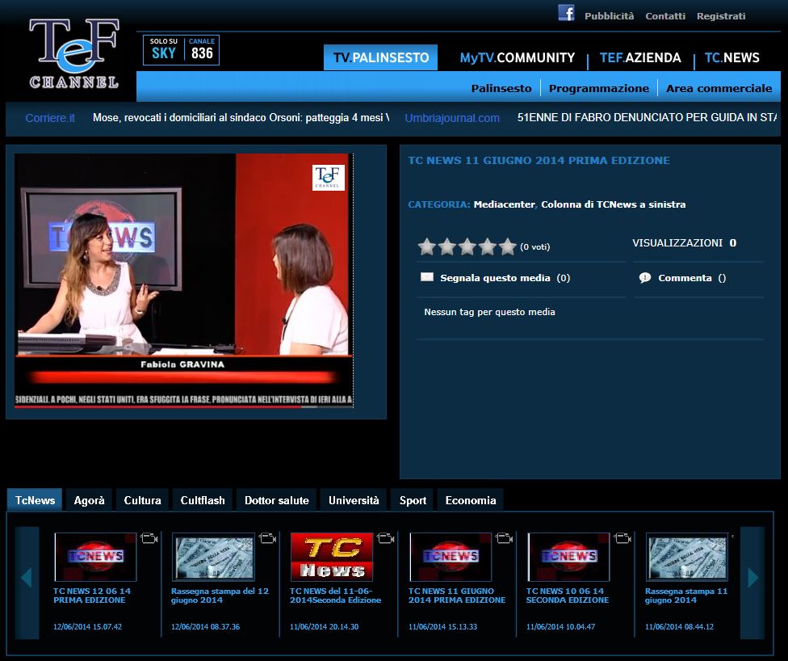788x661 pixels.
Task: Click the Commenta link
Action: tap(685, 278)
